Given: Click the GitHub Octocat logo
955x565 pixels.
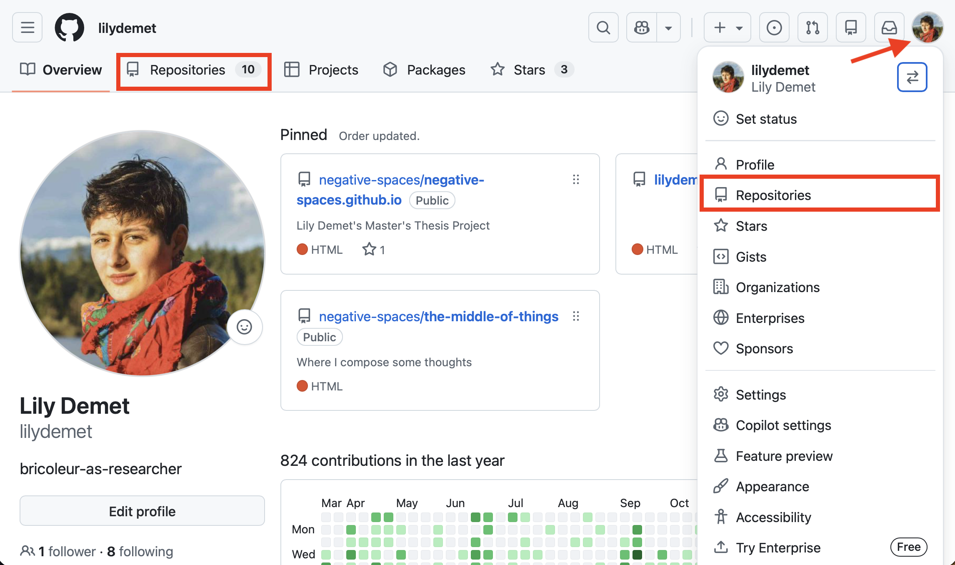Looking at the screenshot, I should (70, 28).
